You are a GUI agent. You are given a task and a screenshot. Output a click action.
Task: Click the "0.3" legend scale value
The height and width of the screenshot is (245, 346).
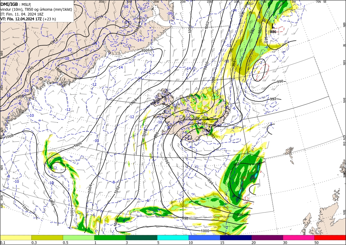click(34, 243)
